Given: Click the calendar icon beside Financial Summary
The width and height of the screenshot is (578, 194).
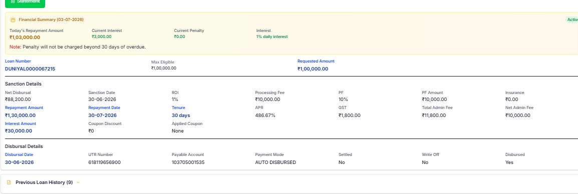Looking at the screenshot, I should pos(13,20).
